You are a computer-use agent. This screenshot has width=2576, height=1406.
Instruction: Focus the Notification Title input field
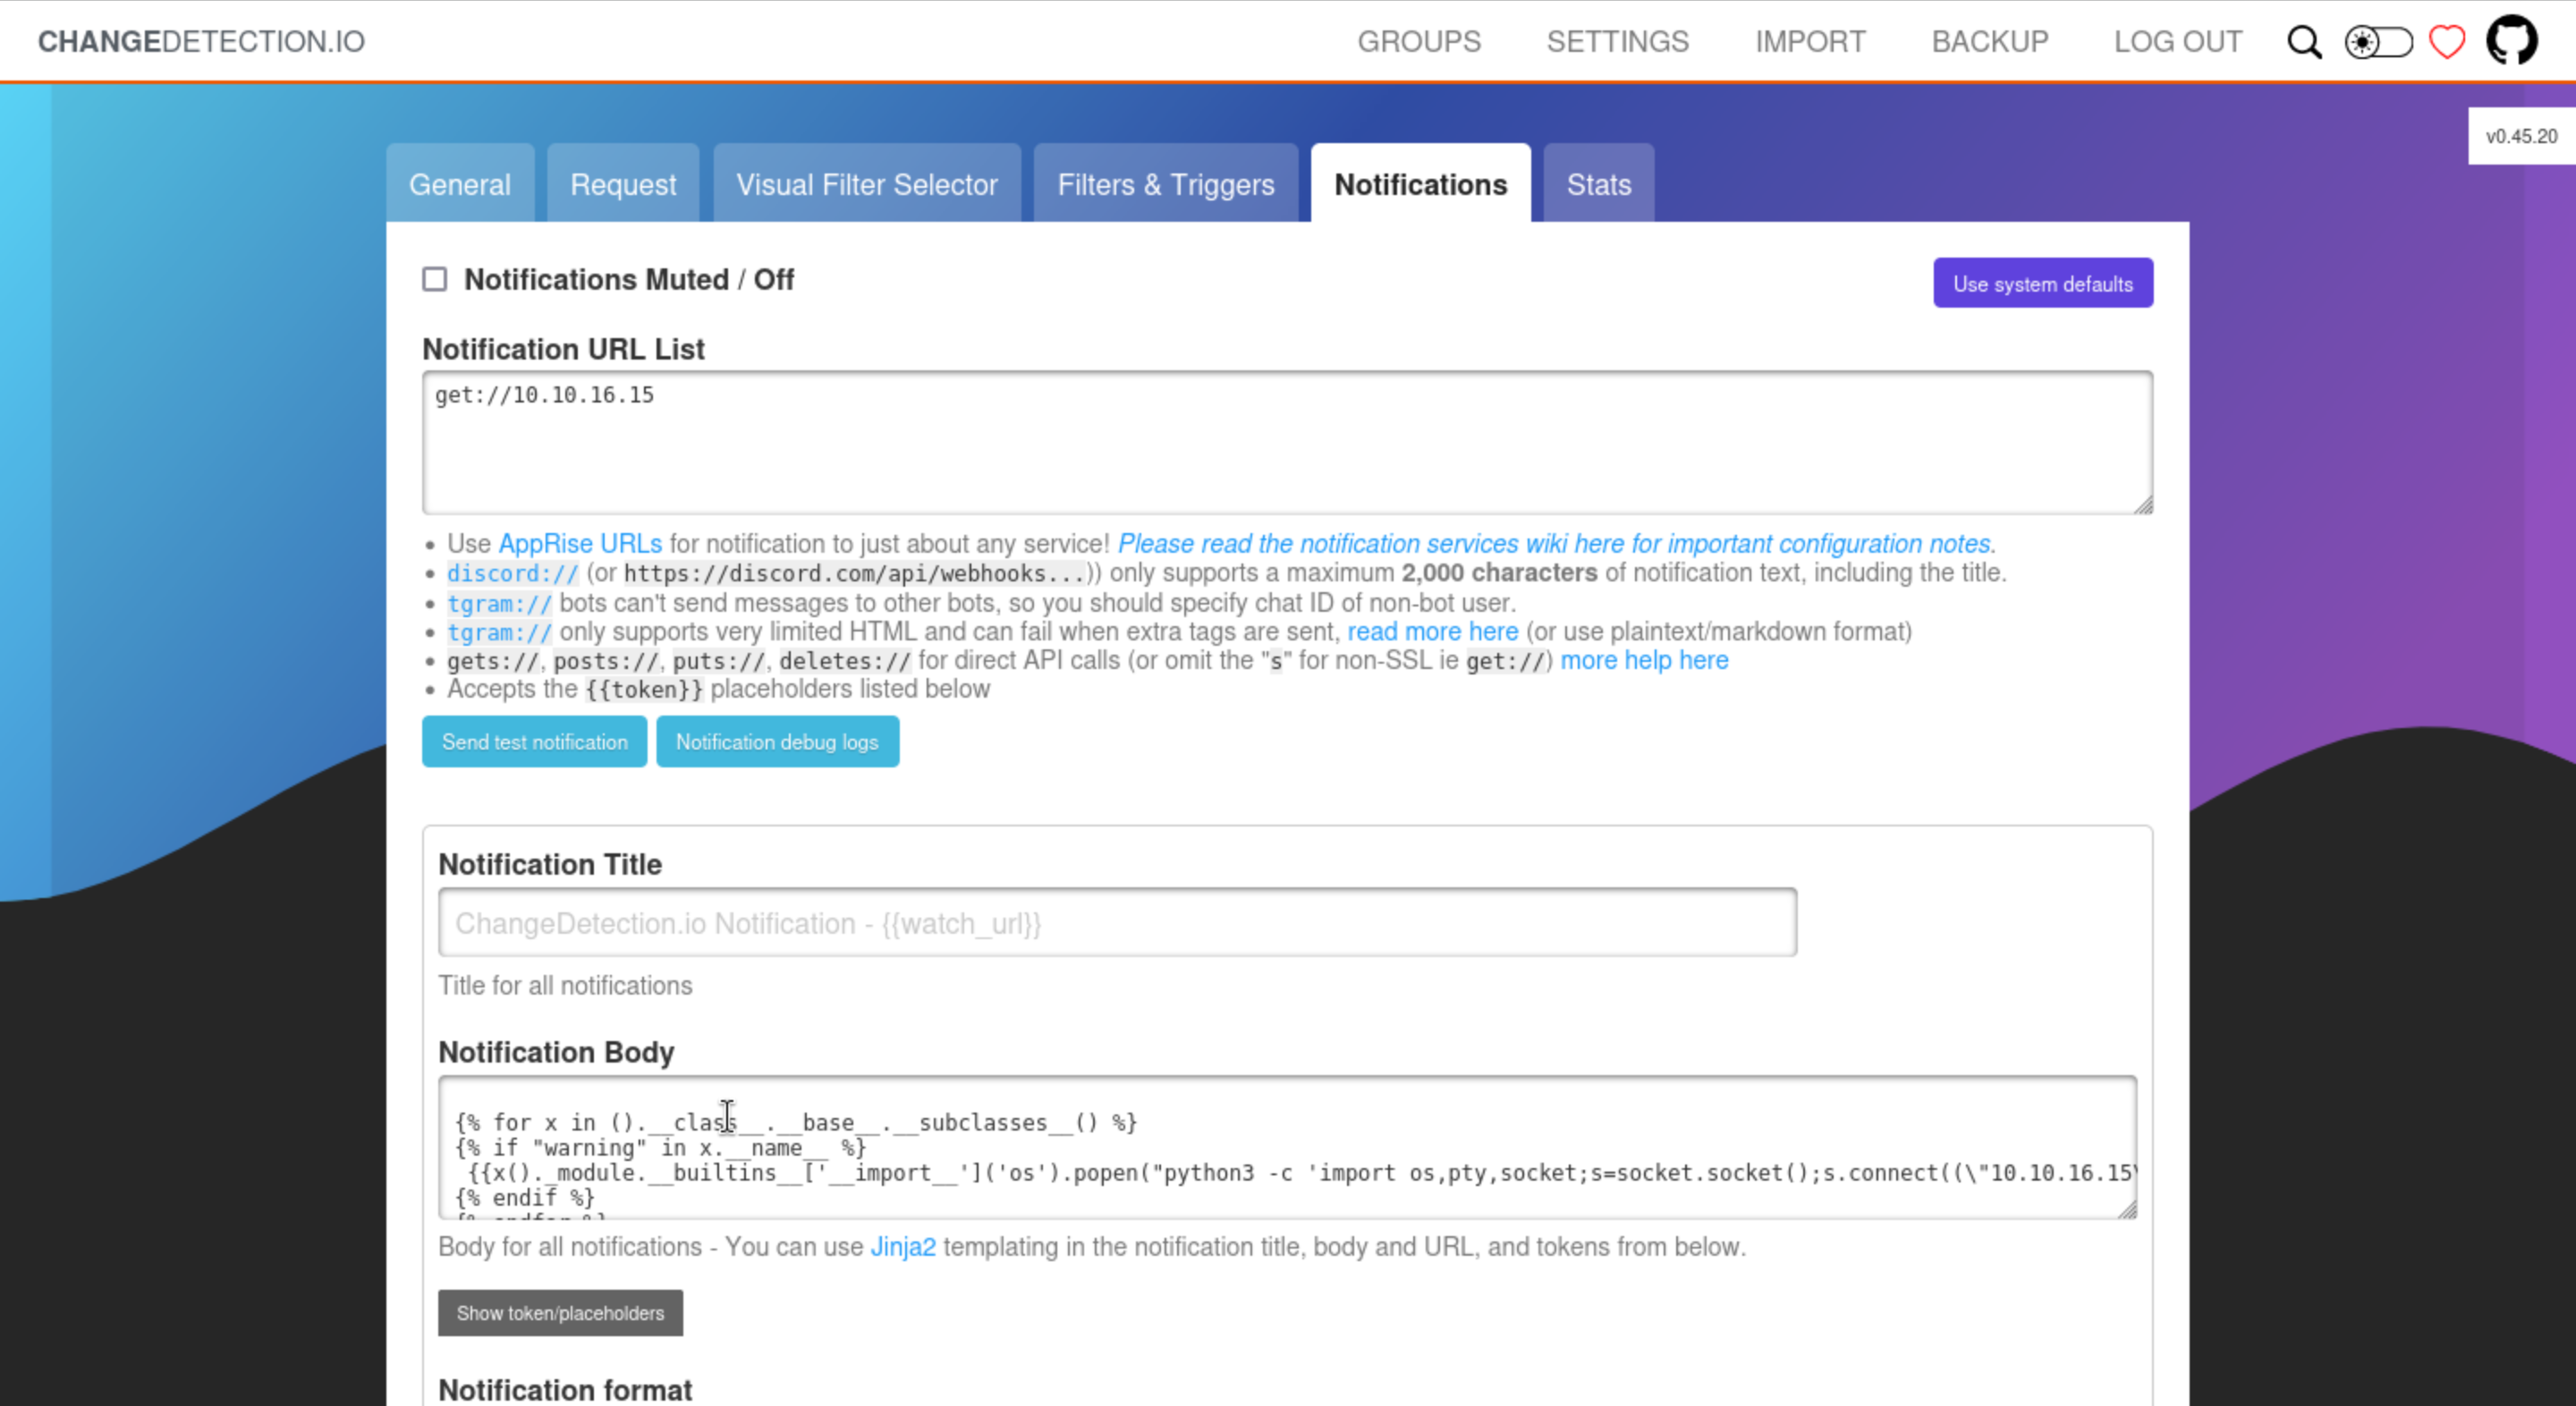tap(1116, 922)
